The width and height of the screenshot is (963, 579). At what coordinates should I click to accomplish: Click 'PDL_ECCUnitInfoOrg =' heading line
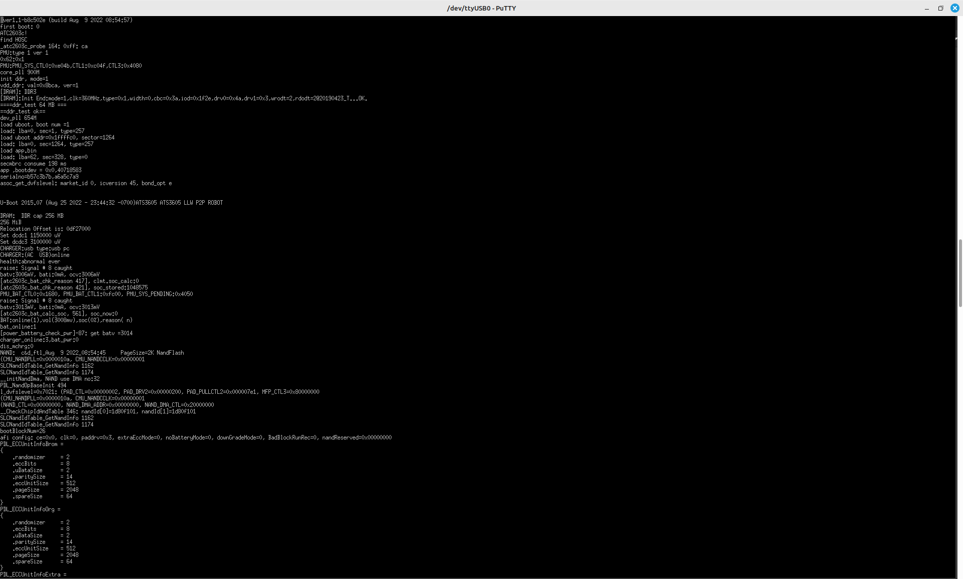30,509
